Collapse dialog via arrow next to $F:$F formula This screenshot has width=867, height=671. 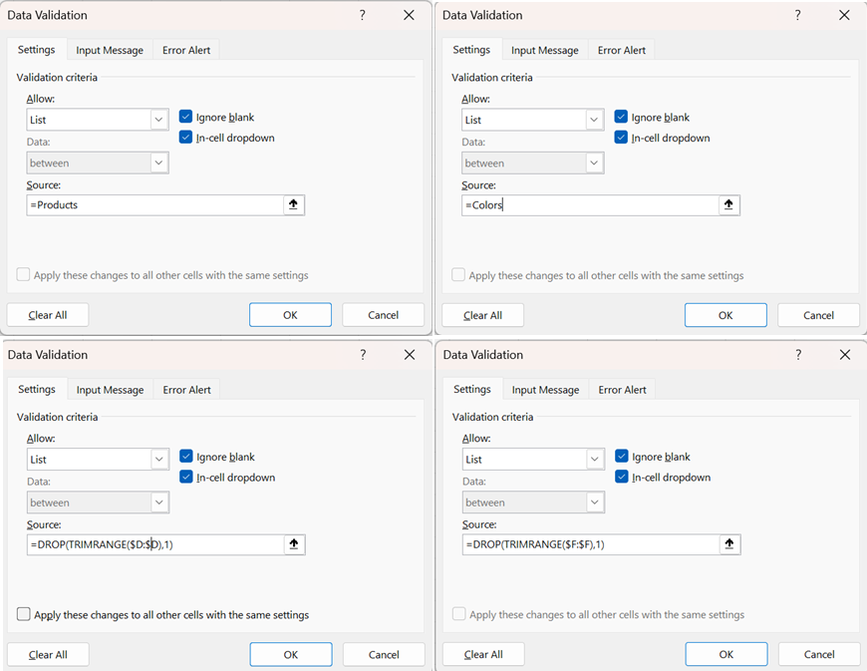pyautogui.click(x=728, y=544)
